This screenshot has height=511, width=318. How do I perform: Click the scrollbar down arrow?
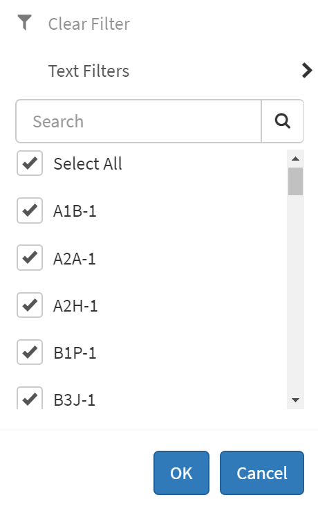[x=296, y=400]
